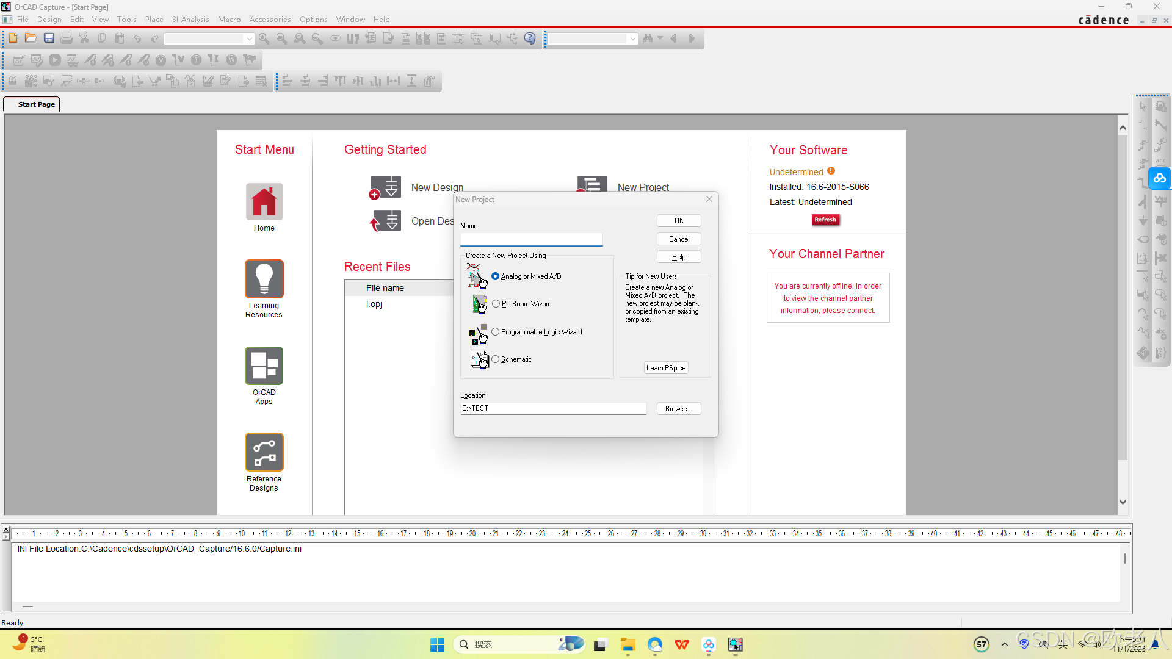Screen dimensions: 1172x659
Task: Click the Browse... button
Action: pyautogui.click(x=678, y=409)
